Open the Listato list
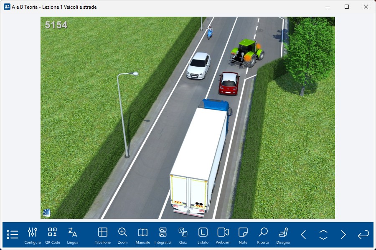Image resolution: width=376 pixels, height=250 pixels. [203, 235]
